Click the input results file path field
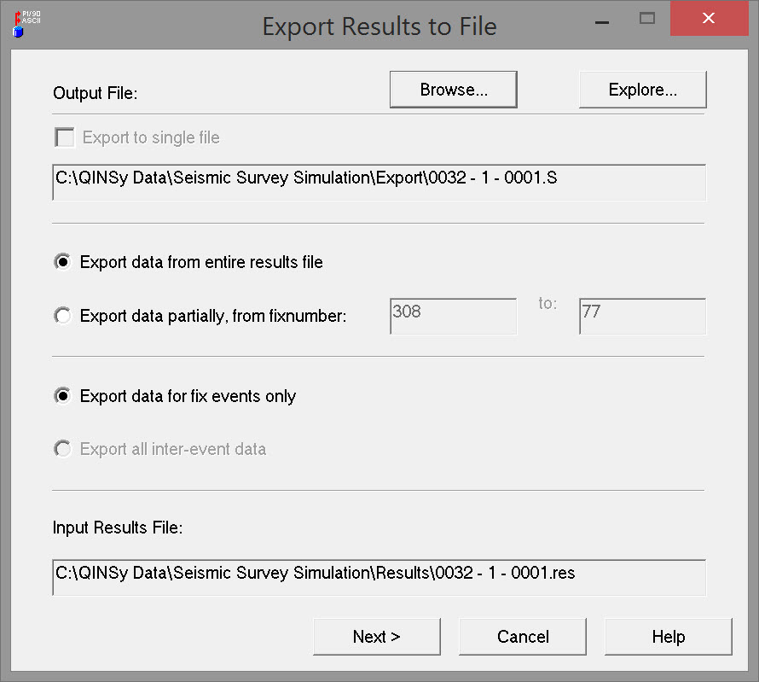Screen dimensions: 759x682 [x=379, y=578]
